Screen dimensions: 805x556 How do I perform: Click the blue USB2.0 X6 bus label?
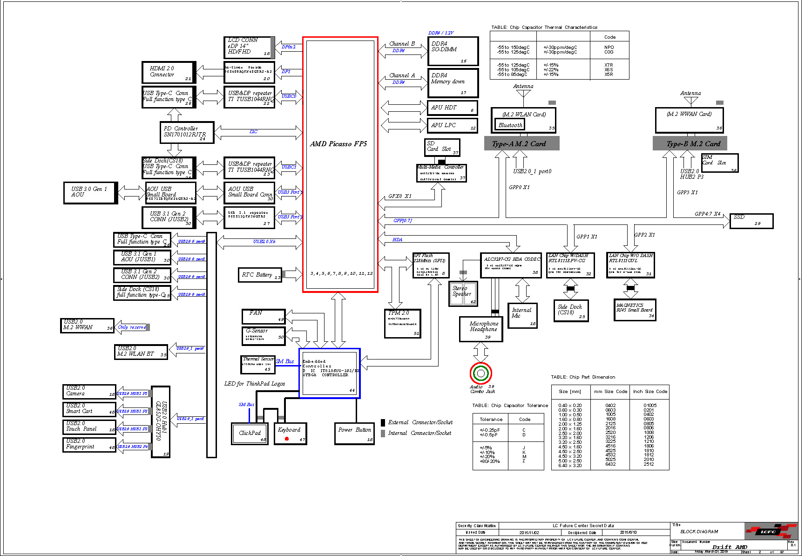coord(264,242)
